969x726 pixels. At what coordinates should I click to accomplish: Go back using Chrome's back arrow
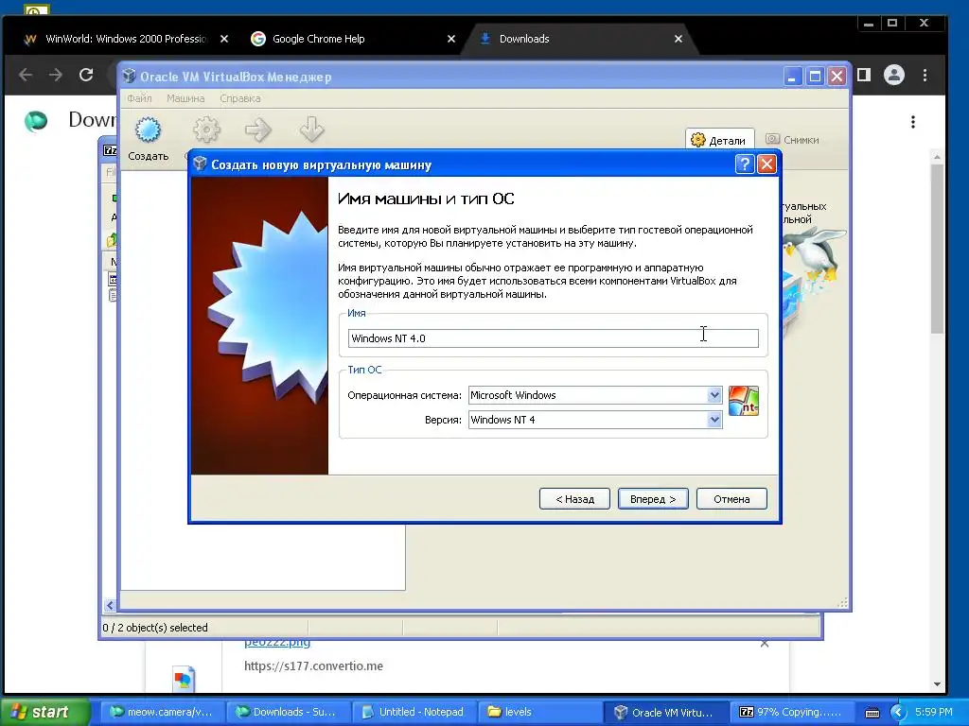[26, 75]
